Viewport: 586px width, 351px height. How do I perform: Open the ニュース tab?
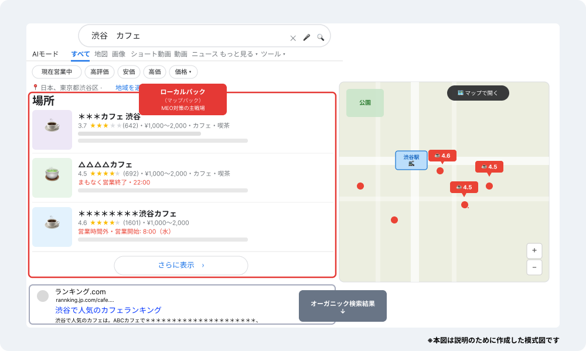(205, 54)
